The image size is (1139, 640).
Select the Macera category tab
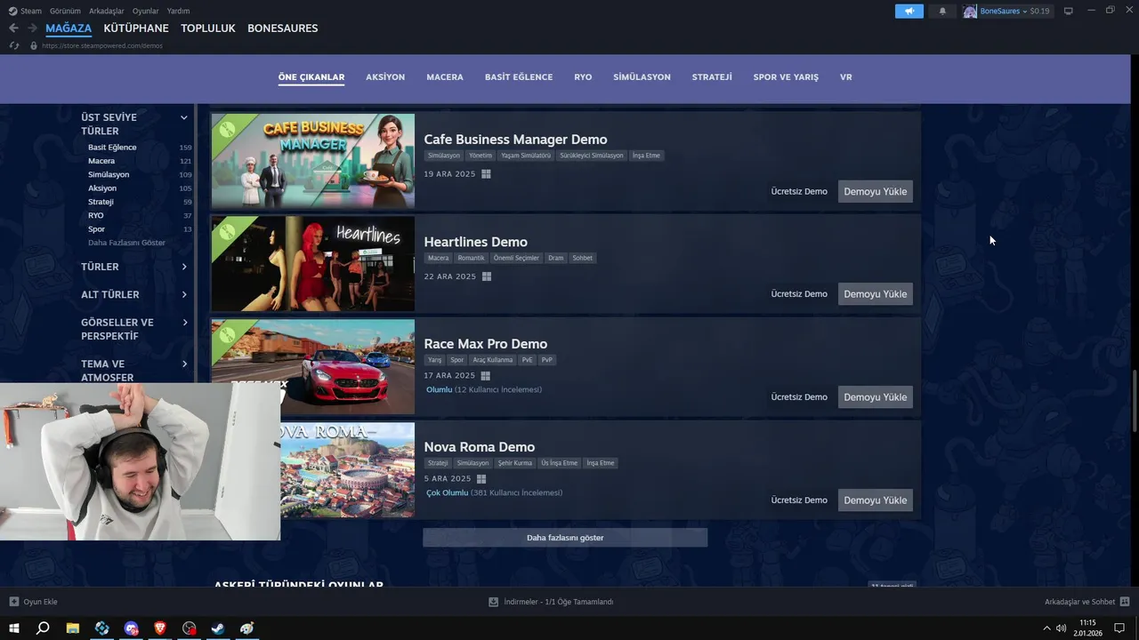tap(445, 77)
